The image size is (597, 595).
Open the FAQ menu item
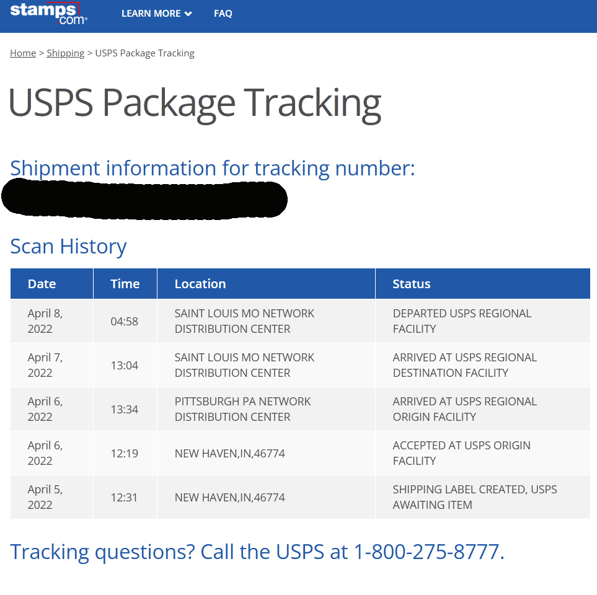(223, 14)
